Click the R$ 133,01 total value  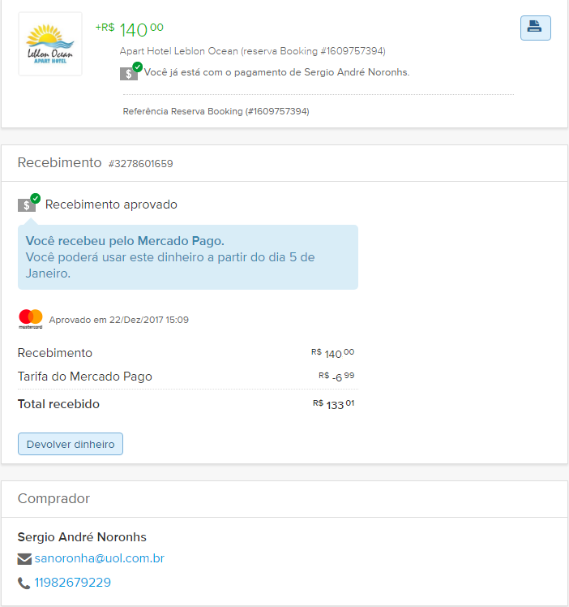(334, 404)
